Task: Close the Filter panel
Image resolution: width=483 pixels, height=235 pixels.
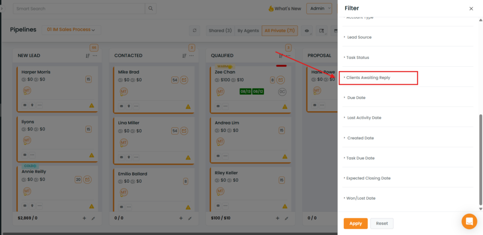Action: (x=471, y=8)
